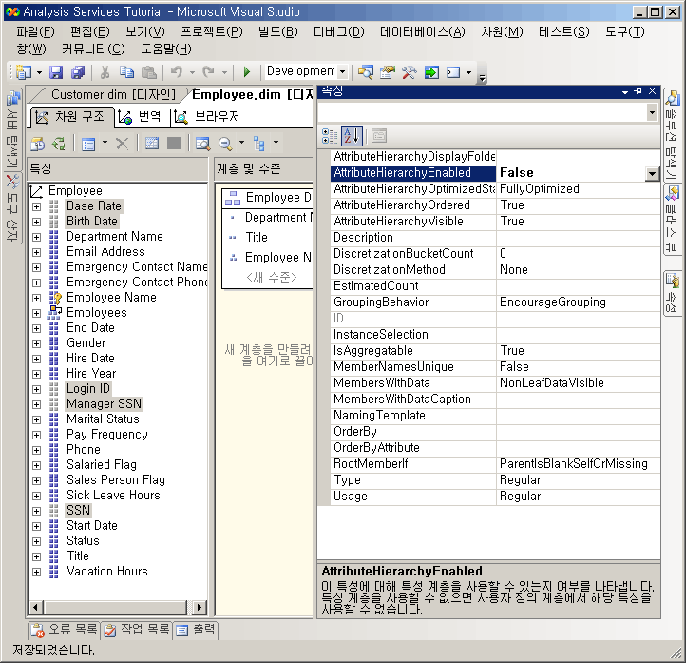Viewport: 686px width, 663px height.
Task: Switch to Customer.dim document tab
Action: point(113,94)
